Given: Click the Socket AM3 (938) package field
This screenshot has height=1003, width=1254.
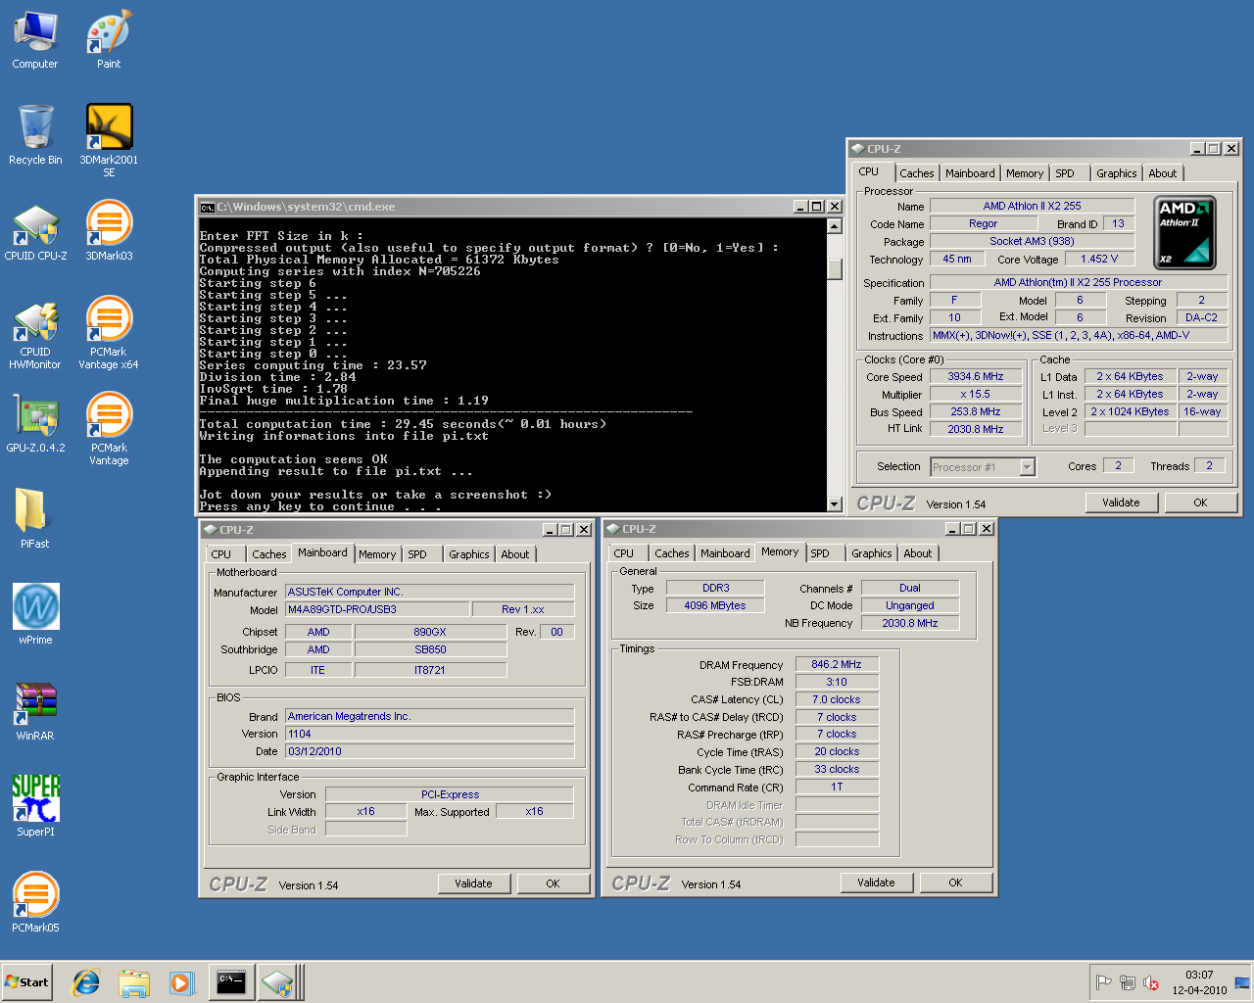Looking at the screenshot, I should [1032, 241].
